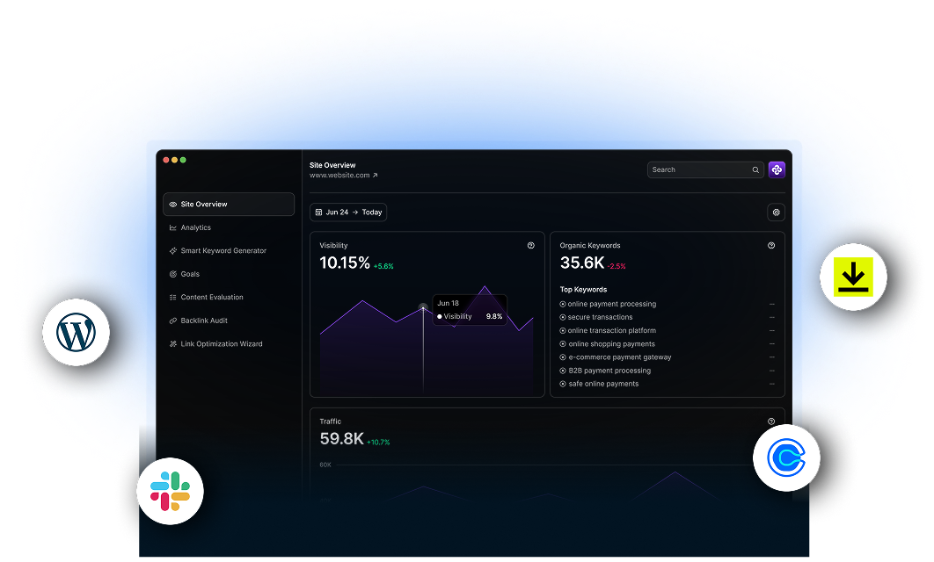The width and height of the screenshot is (934, 562).
Task: Click the yellow download arrow integration icon
Action: 853,277
